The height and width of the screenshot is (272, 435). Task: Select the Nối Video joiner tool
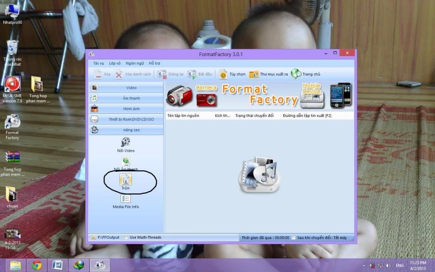(126, 145)
